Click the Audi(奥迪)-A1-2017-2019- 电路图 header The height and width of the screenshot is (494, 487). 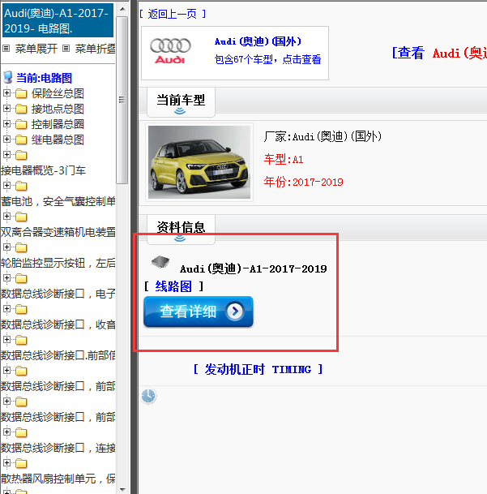[x=58, y=20]
